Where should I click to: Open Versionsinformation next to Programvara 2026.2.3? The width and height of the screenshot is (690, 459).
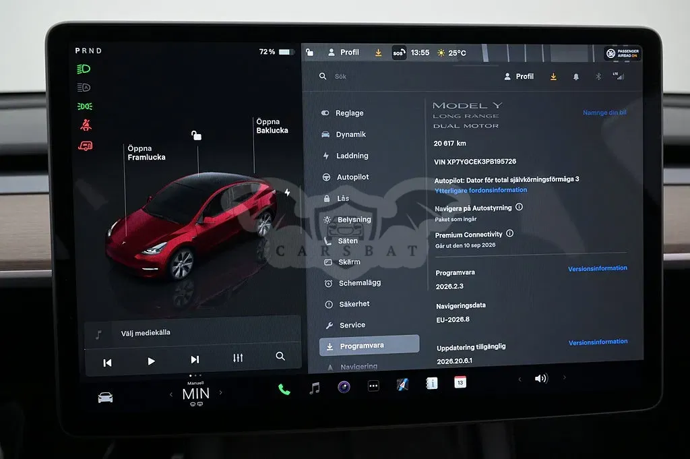coord(598,268)
